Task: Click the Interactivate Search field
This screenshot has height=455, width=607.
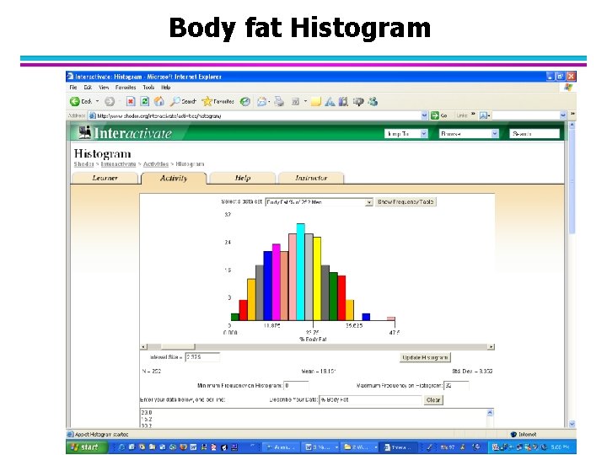Action: coord(534,133)
